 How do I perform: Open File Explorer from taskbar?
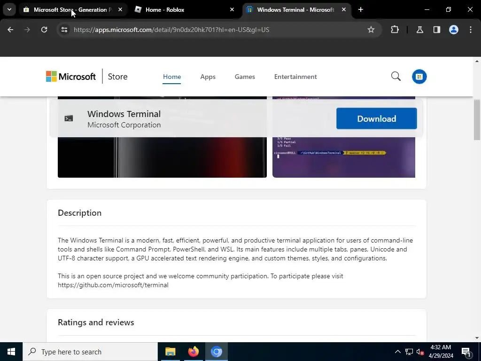[x=170, y=352]
